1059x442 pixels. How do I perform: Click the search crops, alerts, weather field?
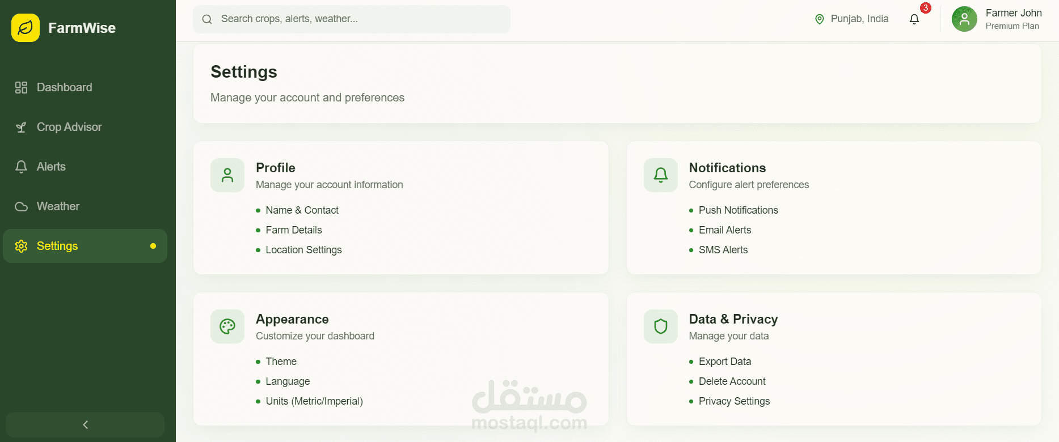(352, 19)
